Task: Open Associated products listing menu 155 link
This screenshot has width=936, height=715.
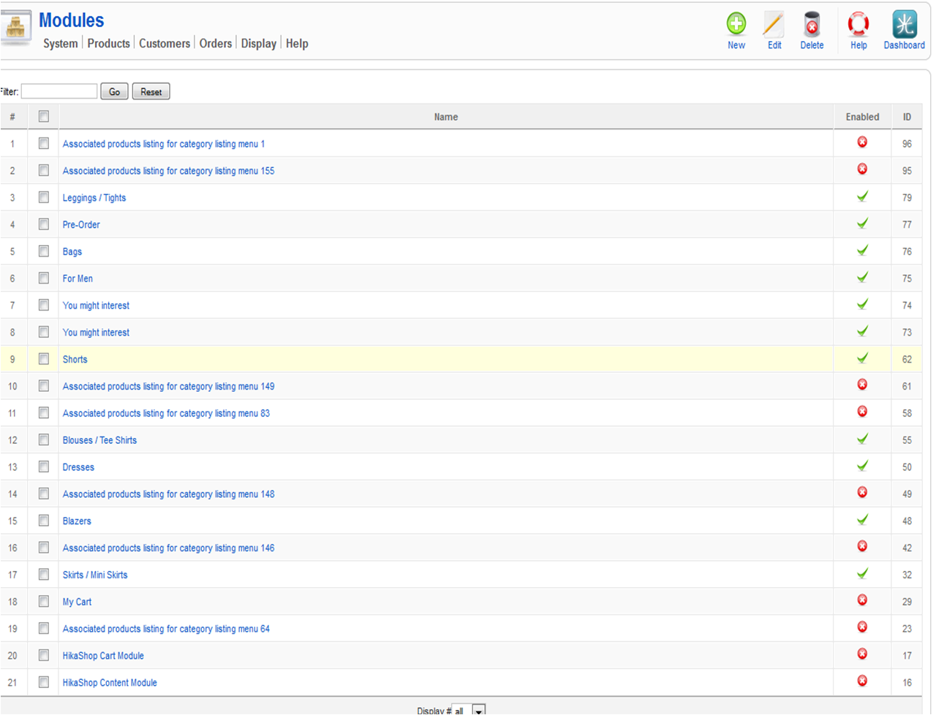Action: pos(168,170)
